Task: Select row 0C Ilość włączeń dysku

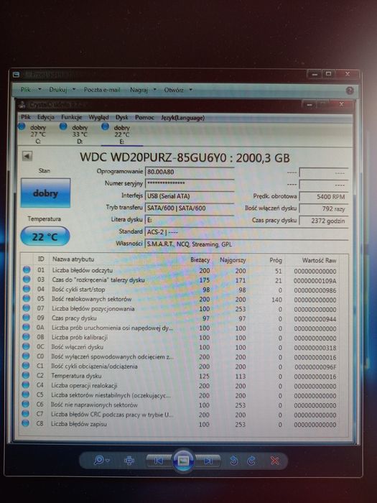Action: coord(181,347)
